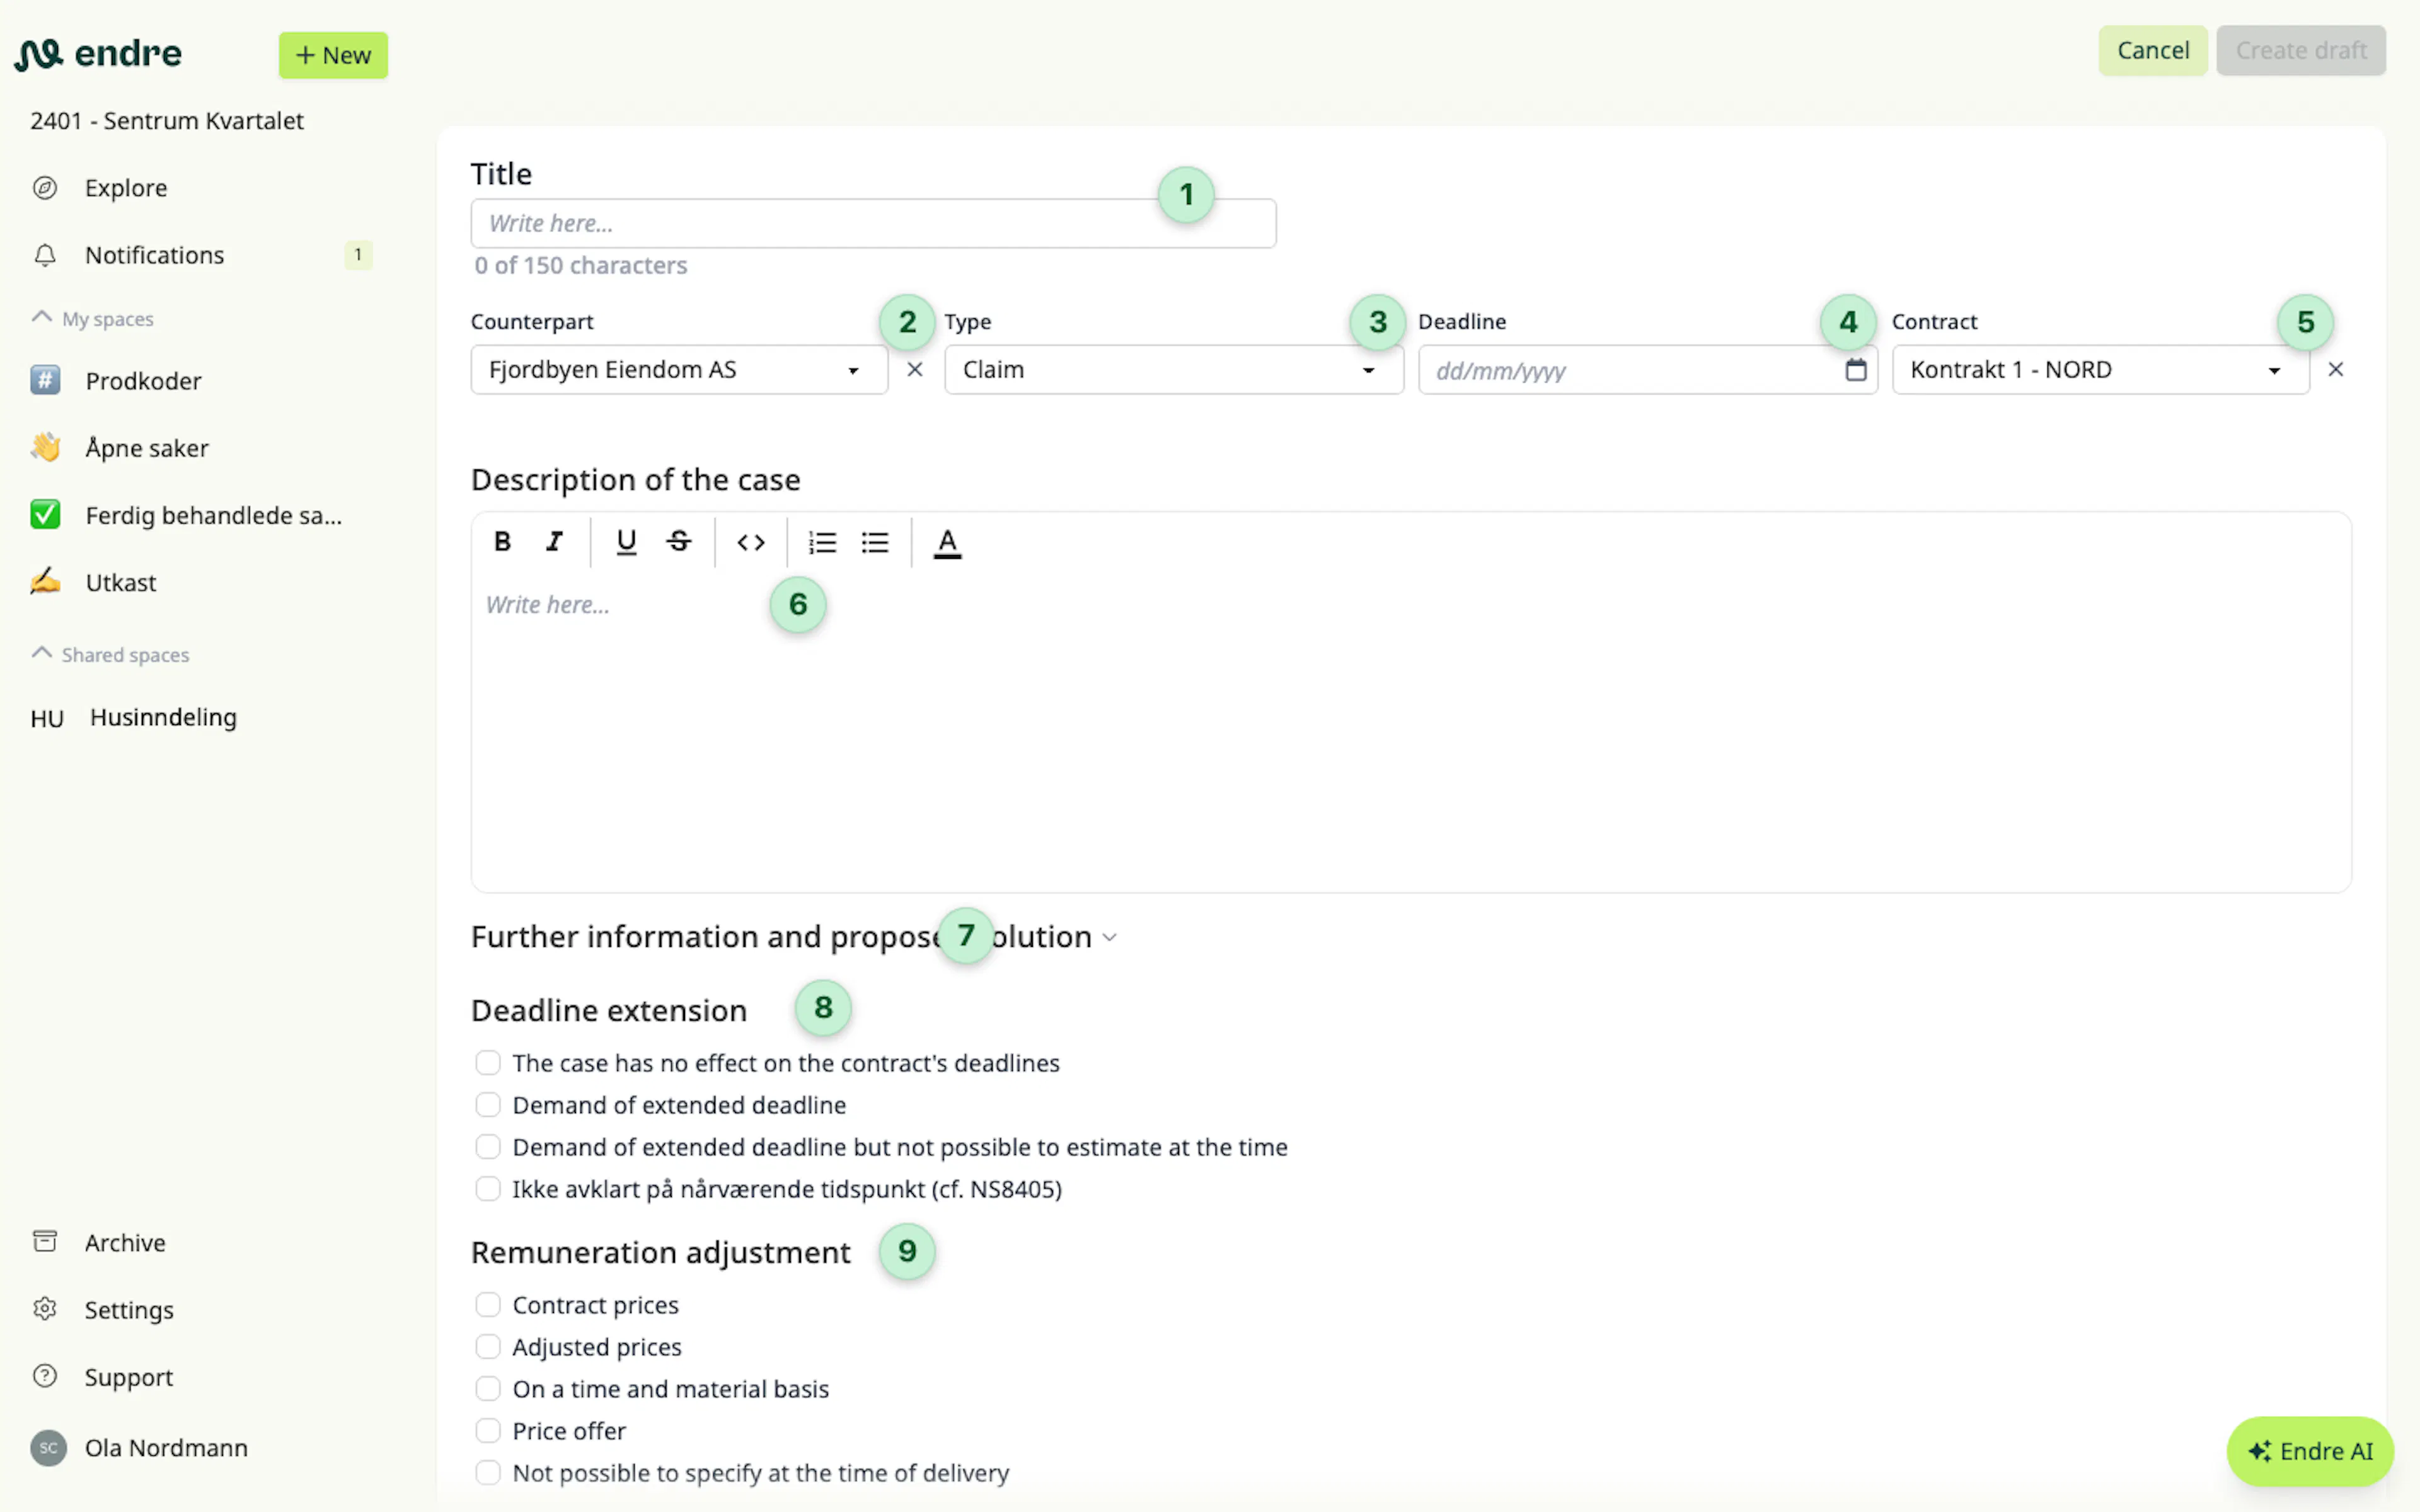Image resolution: width=2420 pixels, height=1512 pixels.
Task: Check 'Contract prices'
Action: [x=488, y=1304]
